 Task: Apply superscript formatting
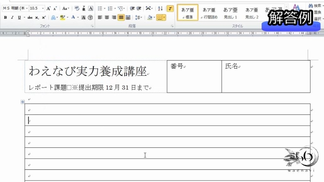(x=43, y=17)
